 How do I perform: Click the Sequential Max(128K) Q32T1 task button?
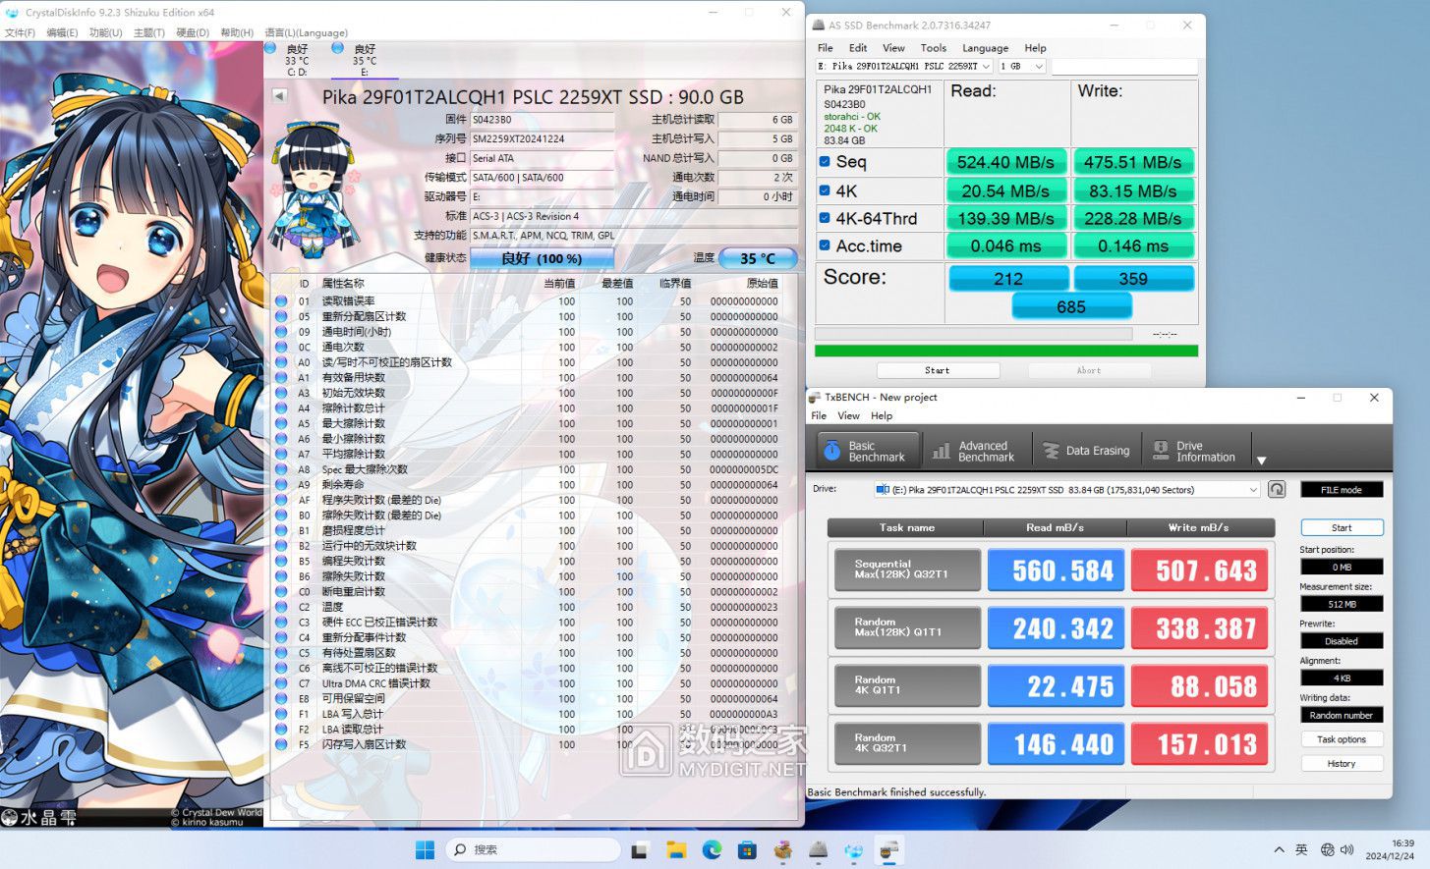coord(907,570)
